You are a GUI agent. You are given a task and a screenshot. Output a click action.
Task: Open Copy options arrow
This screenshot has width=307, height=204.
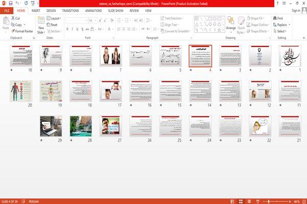tap(25, 25)
